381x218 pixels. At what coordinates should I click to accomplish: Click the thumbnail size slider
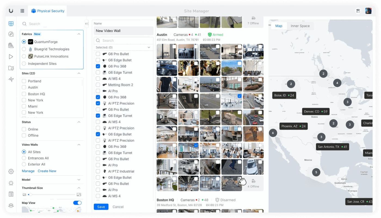coord(51,195)
